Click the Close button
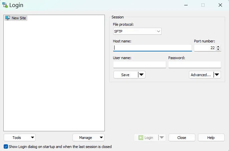Screen dimensions: 229x151 coord(182,138)
